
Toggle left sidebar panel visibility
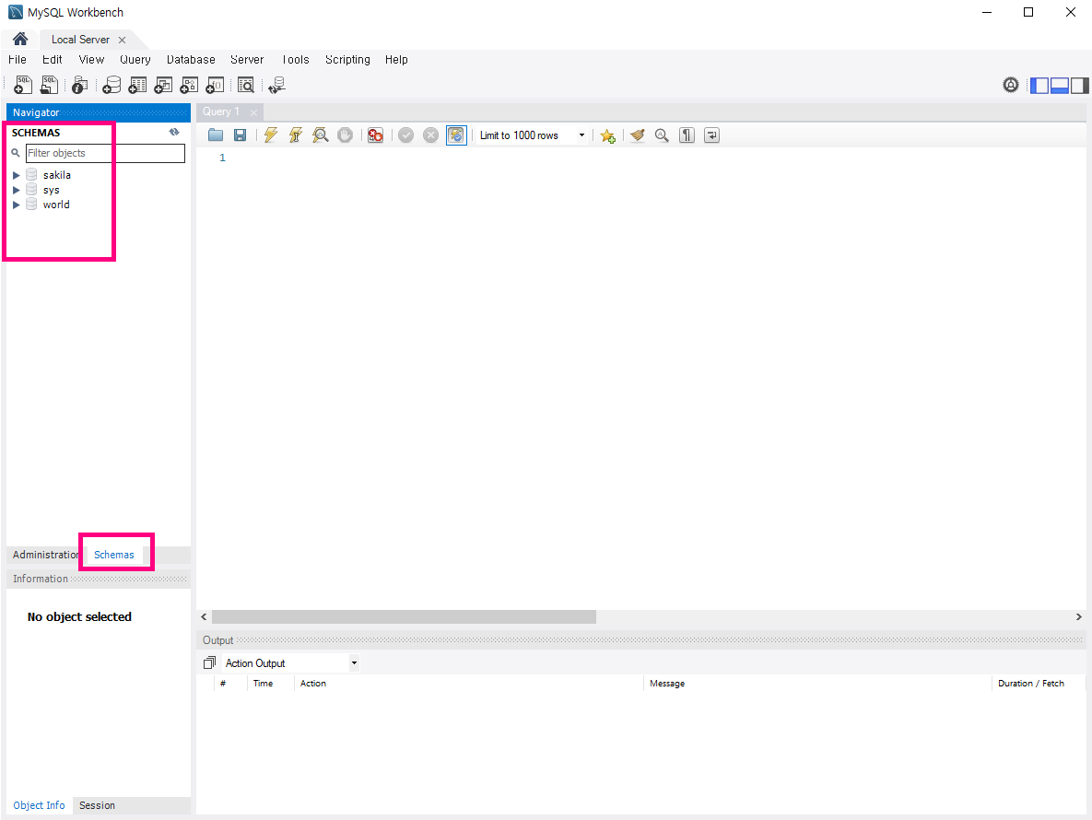(1039, 85)
